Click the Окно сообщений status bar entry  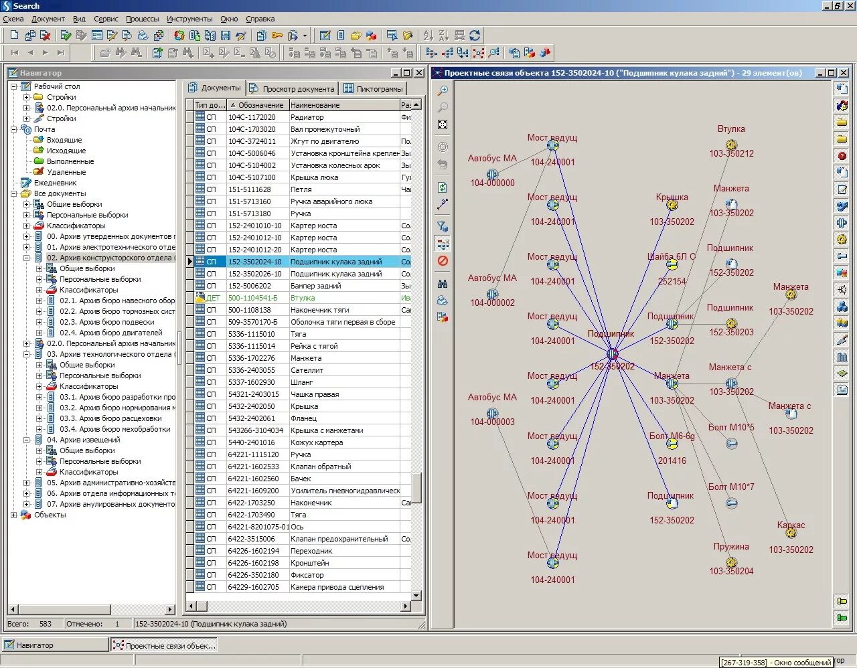click(776, 662)
